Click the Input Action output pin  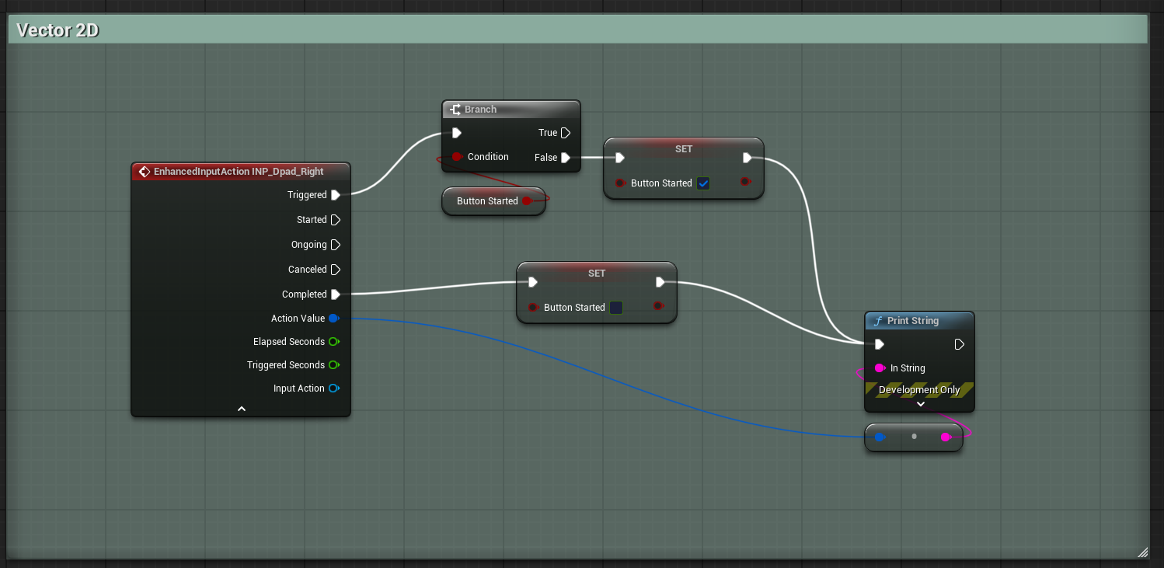pyautogui.click(x=333, y=389)
